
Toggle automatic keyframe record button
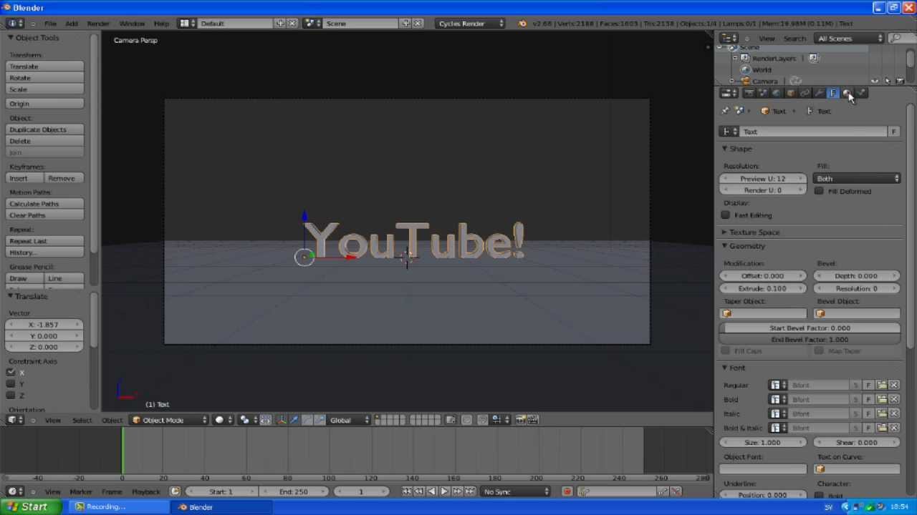click(x=567, y=491)
